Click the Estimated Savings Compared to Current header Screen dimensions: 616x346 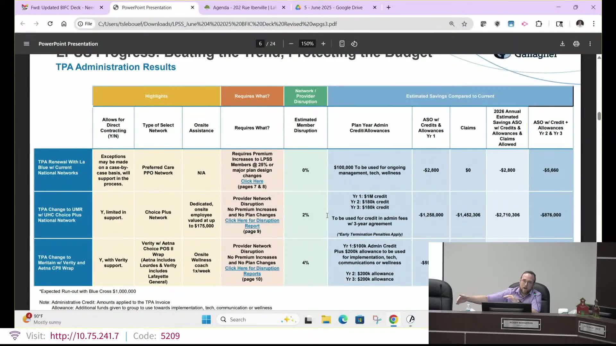(x=450, y=96)
